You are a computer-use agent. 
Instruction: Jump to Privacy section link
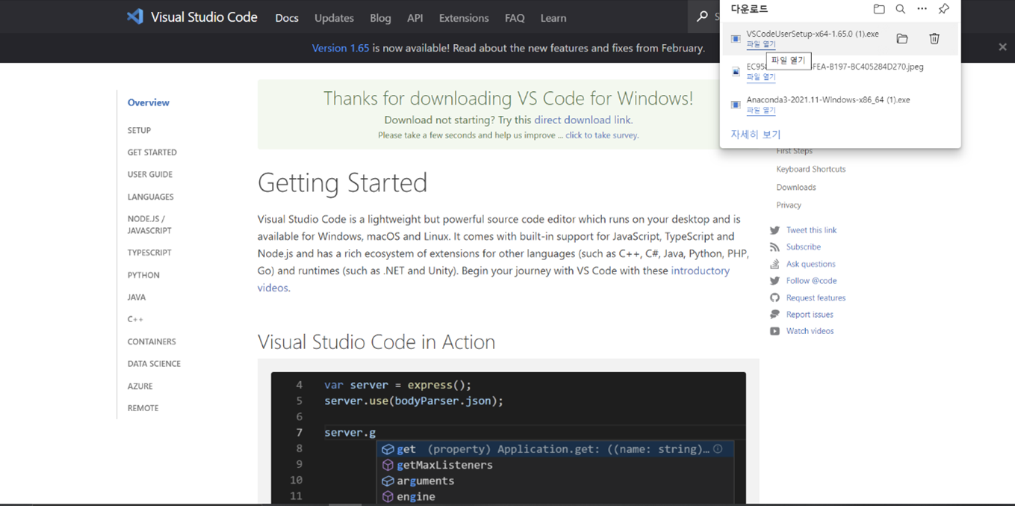[x=789, y=205]
